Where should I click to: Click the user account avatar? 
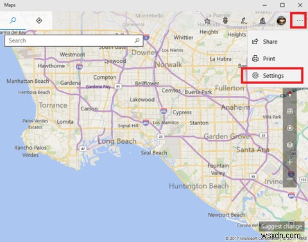[x=281, y=21]
